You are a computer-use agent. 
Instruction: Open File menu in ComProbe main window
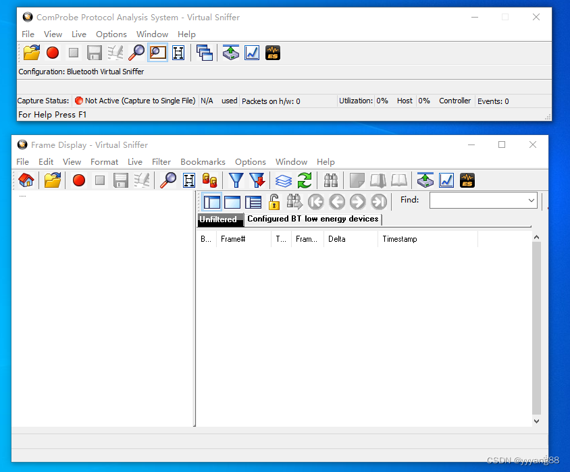point(28,34)
